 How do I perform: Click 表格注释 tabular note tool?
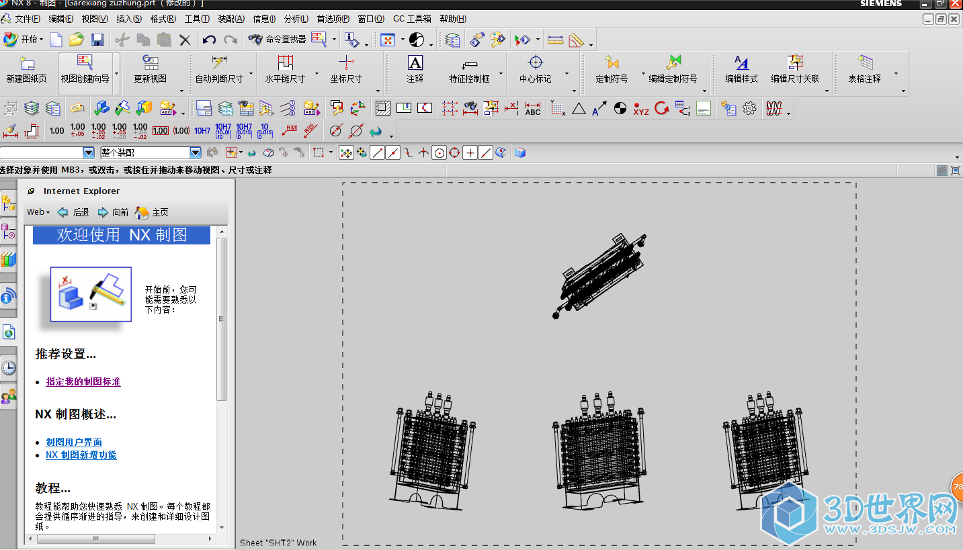coord(864,70)
